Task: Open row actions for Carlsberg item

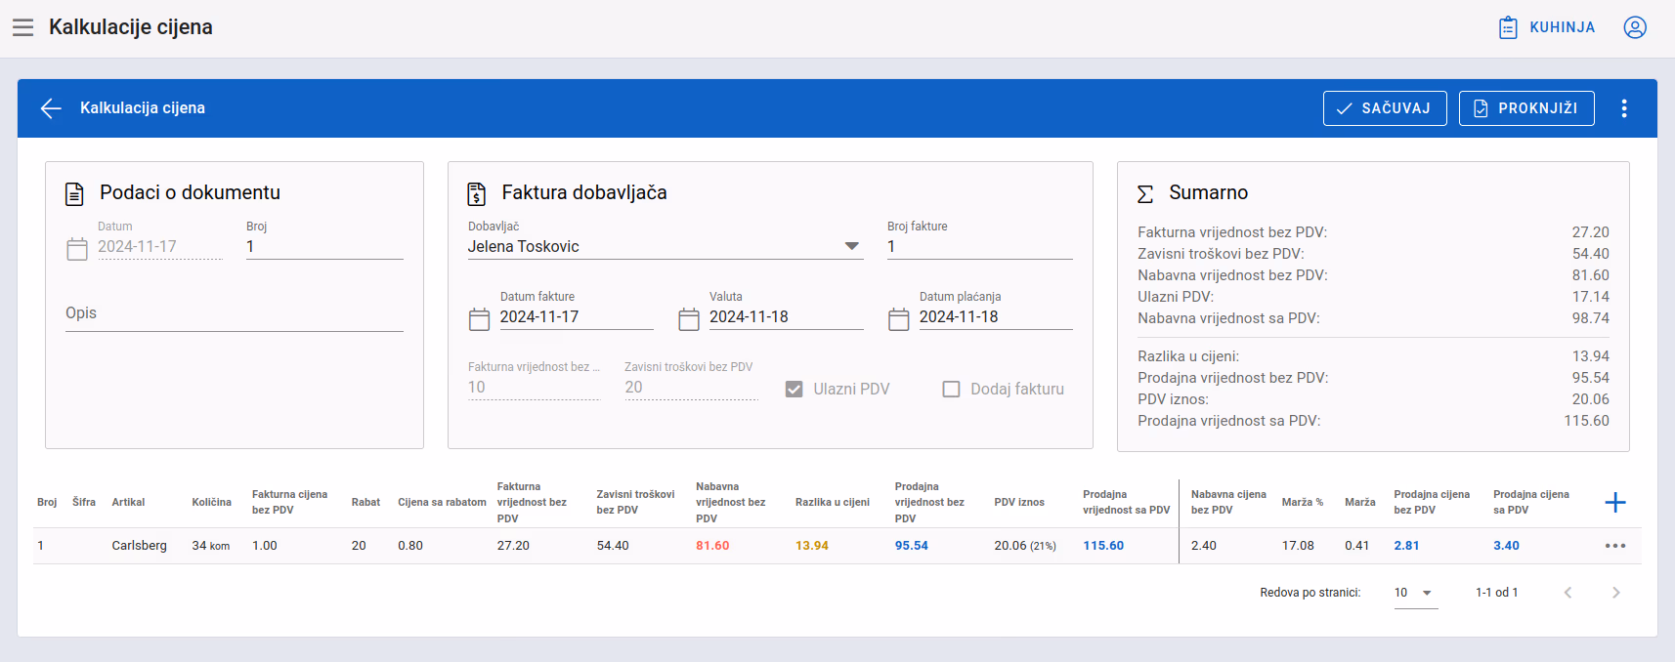Action: tap(1615, 546)
